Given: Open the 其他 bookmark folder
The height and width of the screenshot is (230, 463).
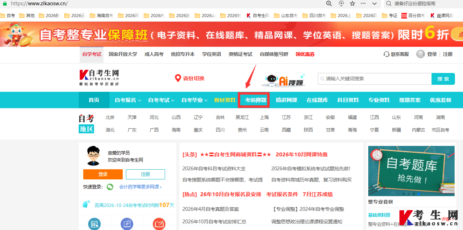Looking at the screenshot, I should coord(27,16).
